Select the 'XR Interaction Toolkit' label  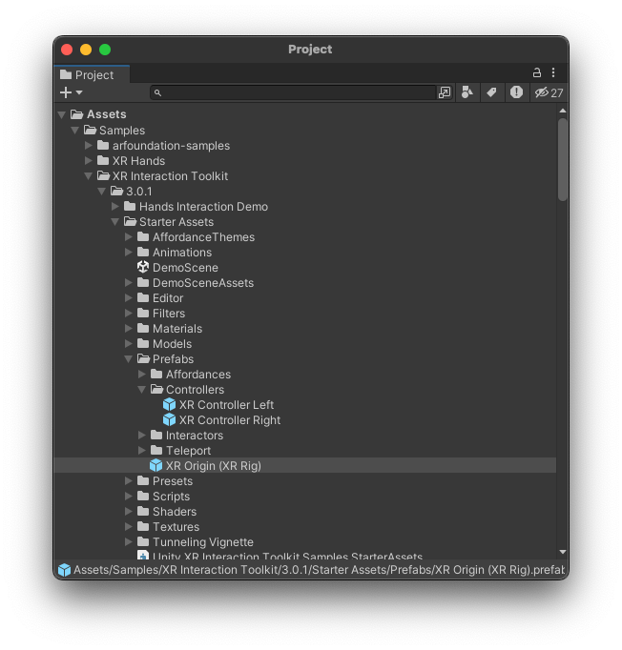[170, 176]
